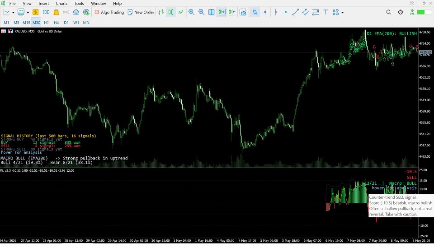Expand the profiles dropdown arrow
This screenshot has width=434, height=244.
(x=28, y=13)
